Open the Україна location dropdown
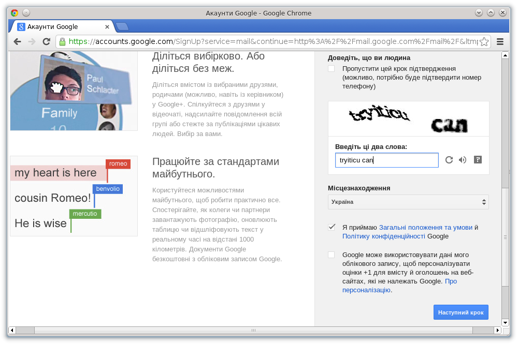This screenshot has width=518, height=344. coord(408,202)
